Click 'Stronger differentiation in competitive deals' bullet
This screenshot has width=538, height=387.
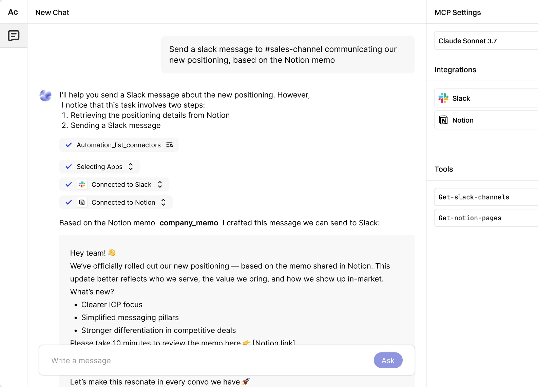[x=158, y=330]
